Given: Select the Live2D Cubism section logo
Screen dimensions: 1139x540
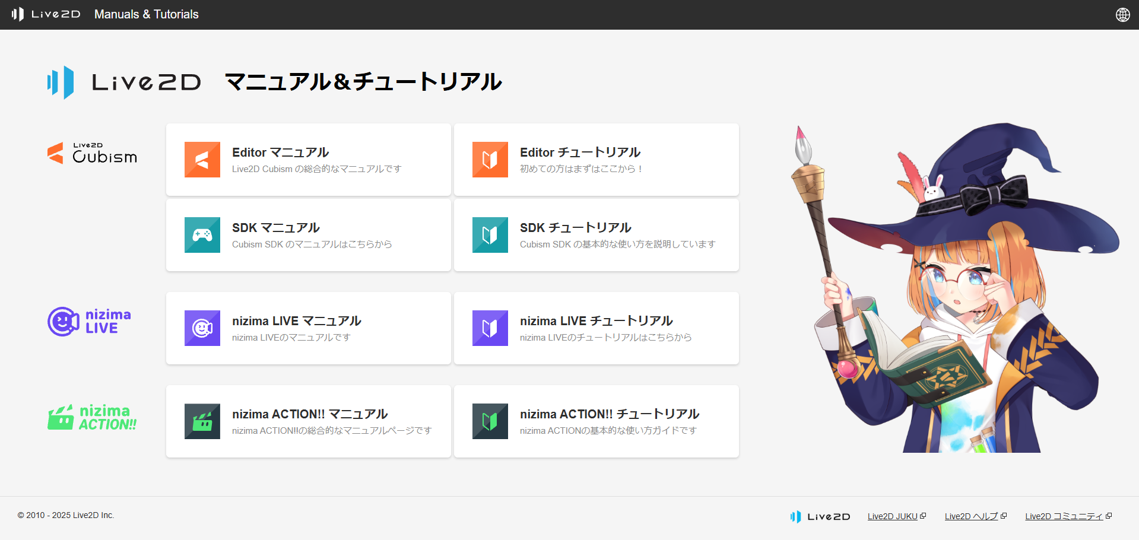Looking at the screenshot, I should [92, 153].
